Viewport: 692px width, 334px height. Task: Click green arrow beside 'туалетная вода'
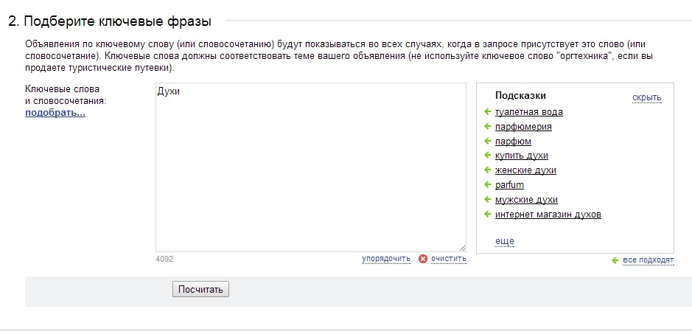click(487, 112)
